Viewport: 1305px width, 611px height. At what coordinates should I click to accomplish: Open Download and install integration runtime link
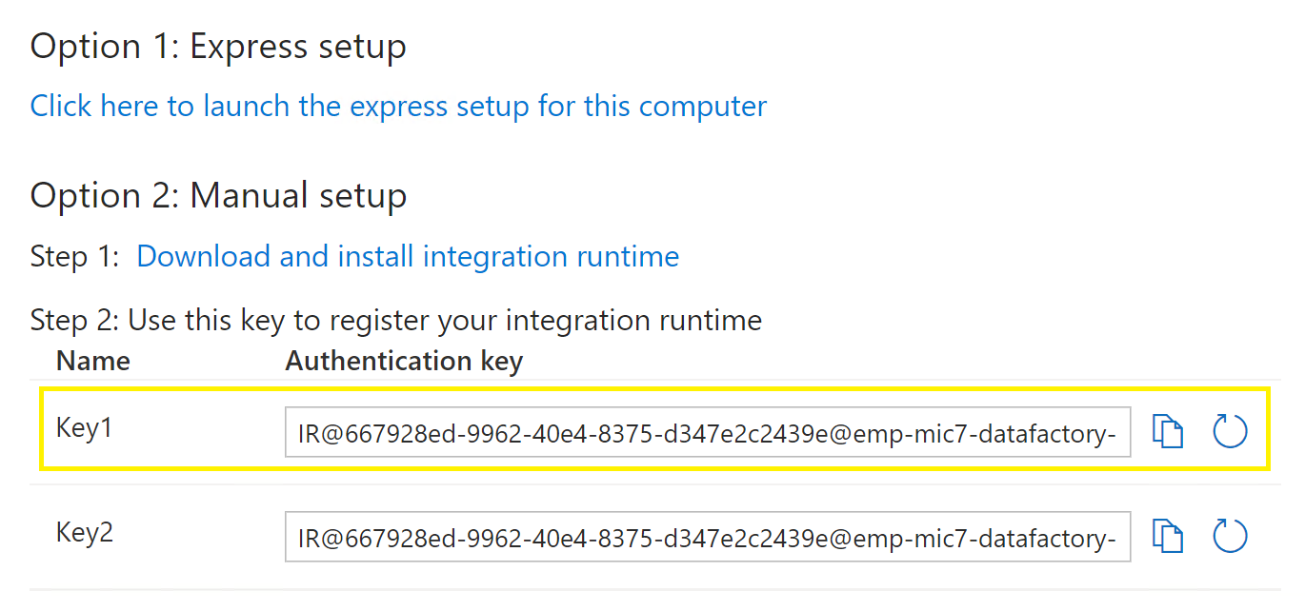[x=408, y=256]
